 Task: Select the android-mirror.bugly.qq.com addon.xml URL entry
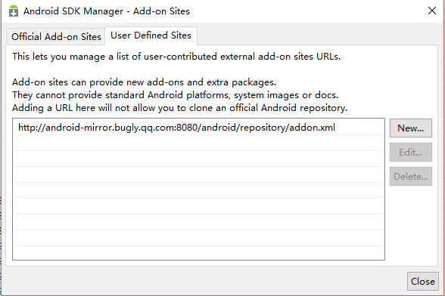(198, 128)
